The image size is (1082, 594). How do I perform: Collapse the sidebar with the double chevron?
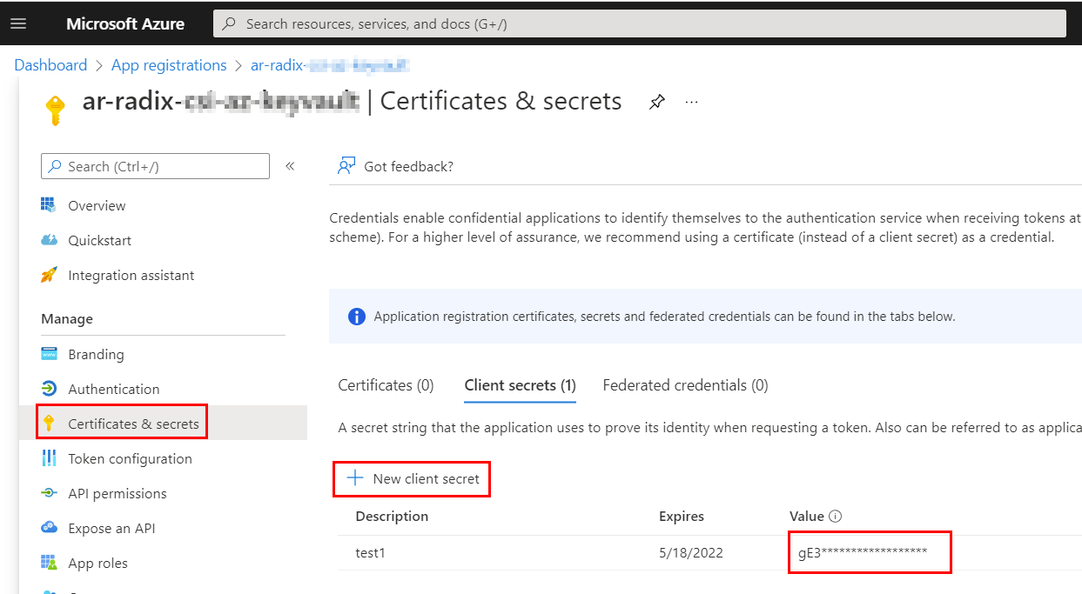290,166
